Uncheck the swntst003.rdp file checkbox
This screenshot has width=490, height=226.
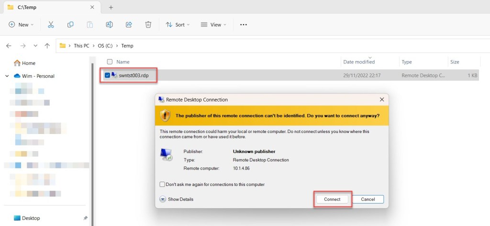pyautogui.click(x=107, y=75)
